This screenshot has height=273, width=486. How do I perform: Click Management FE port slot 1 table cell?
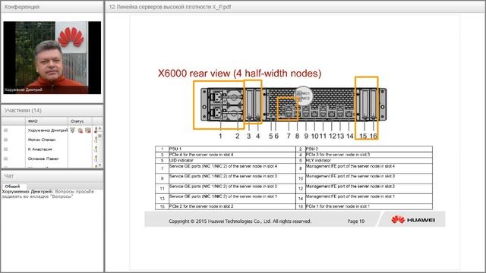pos(369,199)
